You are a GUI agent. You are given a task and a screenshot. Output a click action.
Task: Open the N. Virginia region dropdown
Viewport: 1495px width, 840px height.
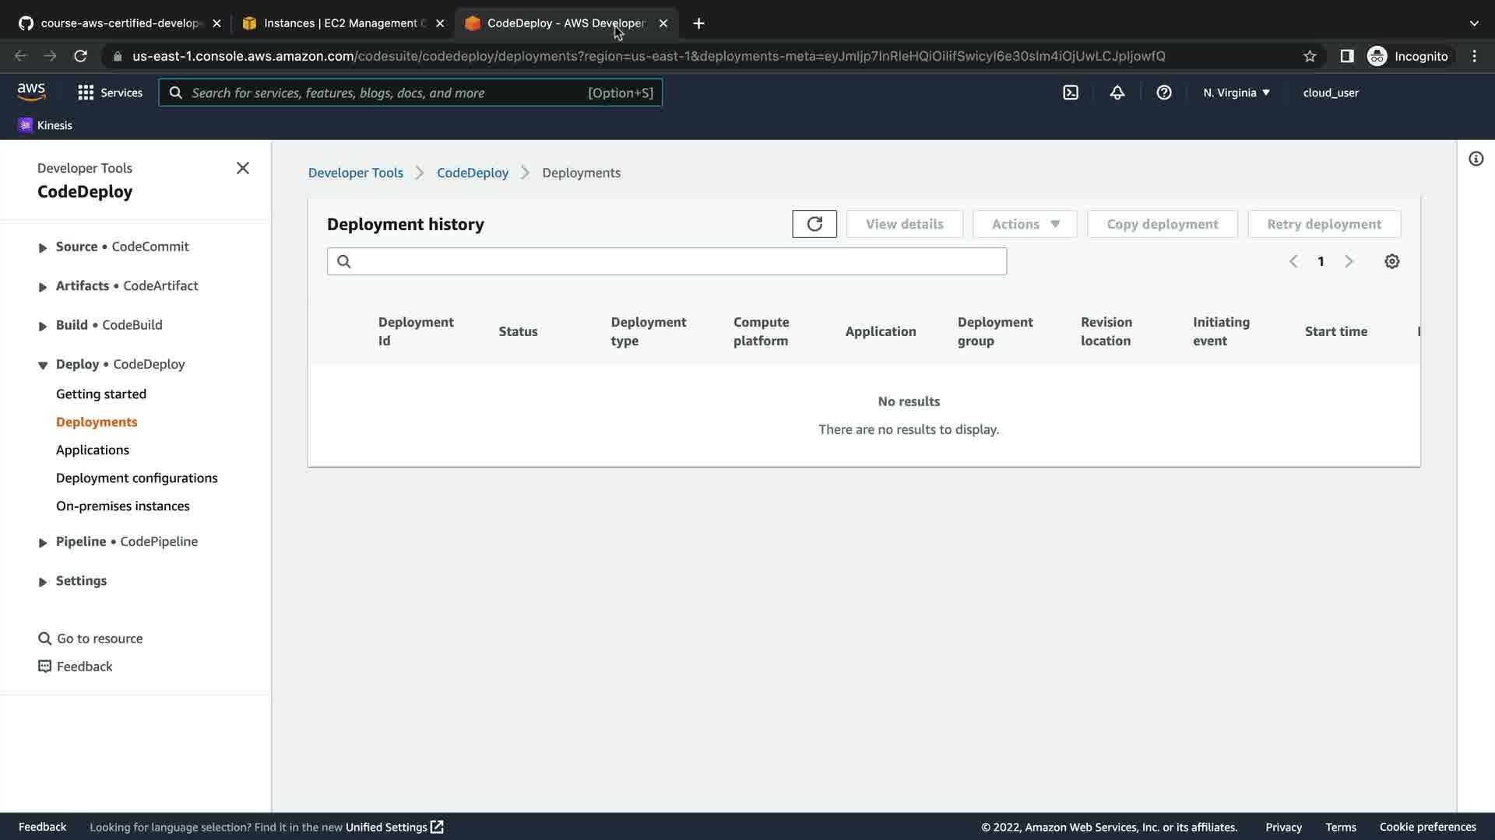coord(1236,93)
